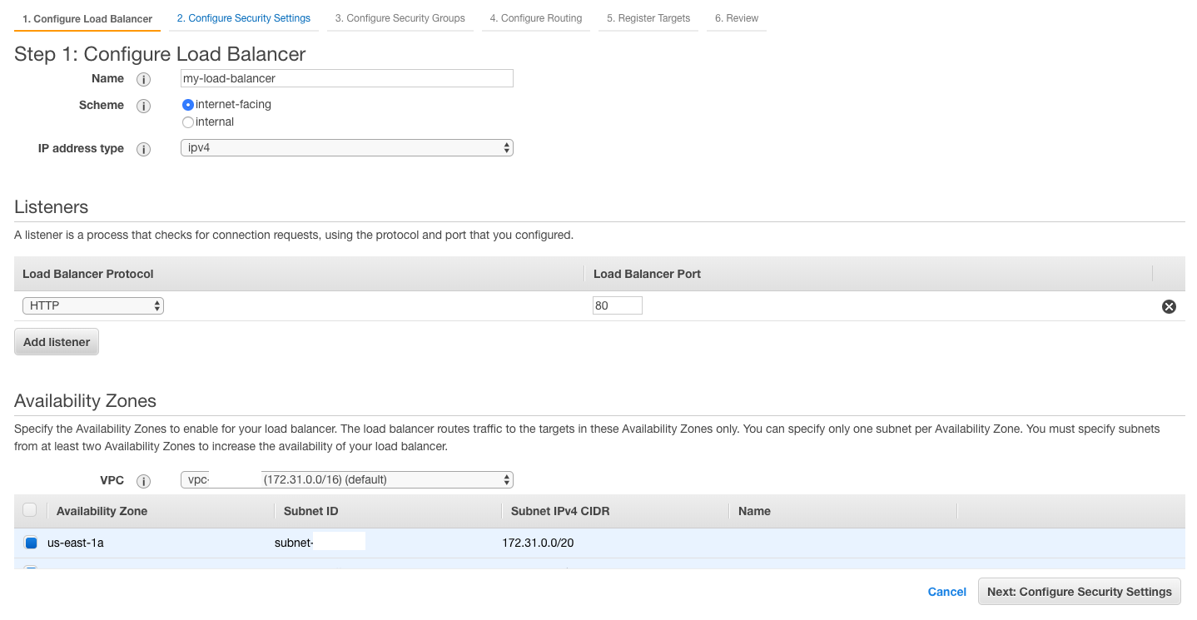
Task: Switch to Configure Routing step tab
Action: tap(535, 18)
